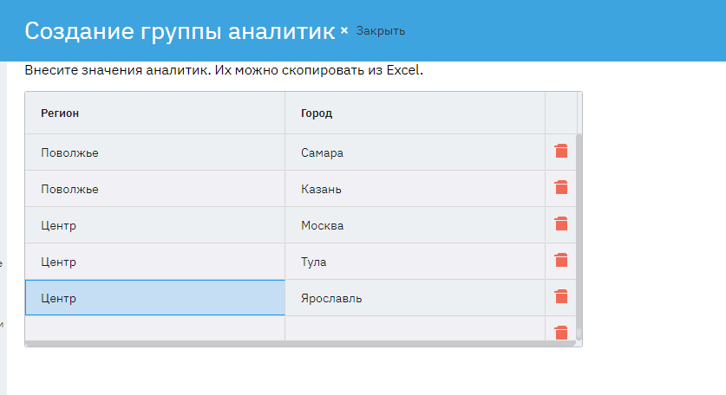The width and height of the screenshot is (726, 395).
Task: Select the Регион column header
Action: pyautogui.click(x=154, y=113)
